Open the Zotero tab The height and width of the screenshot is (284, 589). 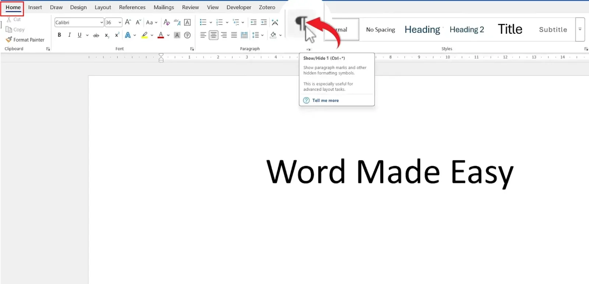point(267,7)
